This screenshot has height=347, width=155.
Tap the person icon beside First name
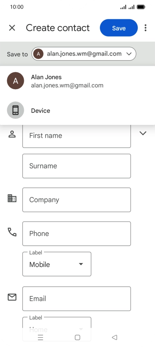coord(12,134)
